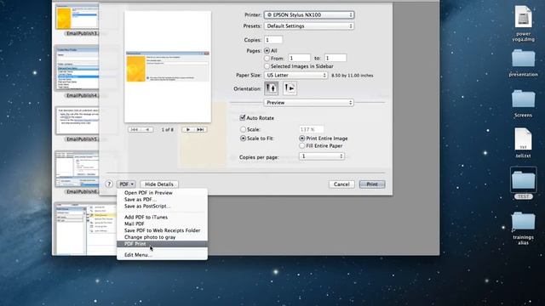This screenshot has width=545, height=306.
Task: Click the Cancel button
Action: 341,184
